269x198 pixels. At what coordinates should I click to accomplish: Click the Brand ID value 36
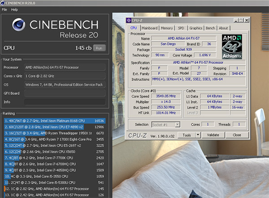(x=209, y=44)
